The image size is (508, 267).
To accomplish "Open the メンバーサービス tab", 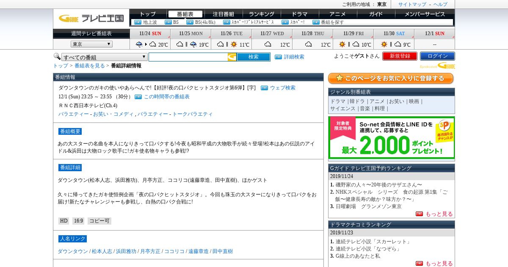I will click(x=425, y=14).
